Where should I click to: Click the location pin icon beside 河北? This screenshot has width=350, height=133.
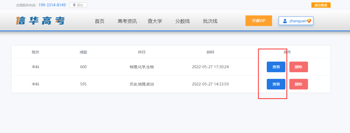(x=74, y=5)
